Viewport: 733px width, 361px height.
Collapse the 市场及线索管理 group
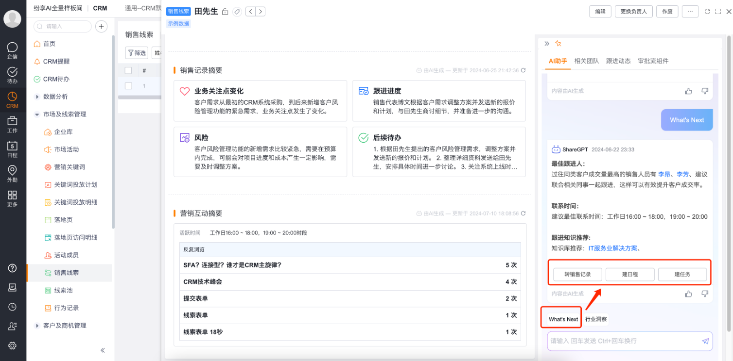tap(37, 115)
